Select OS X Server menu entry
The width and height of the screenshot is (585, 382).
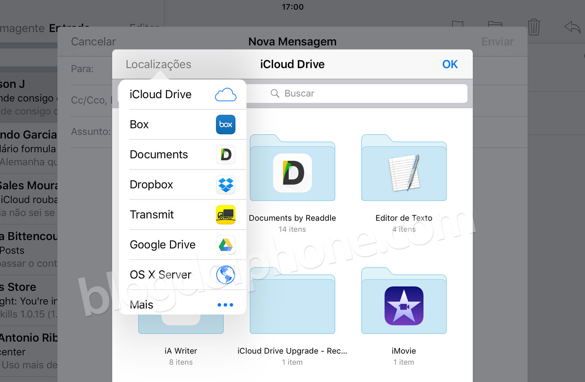click(182, 275)
